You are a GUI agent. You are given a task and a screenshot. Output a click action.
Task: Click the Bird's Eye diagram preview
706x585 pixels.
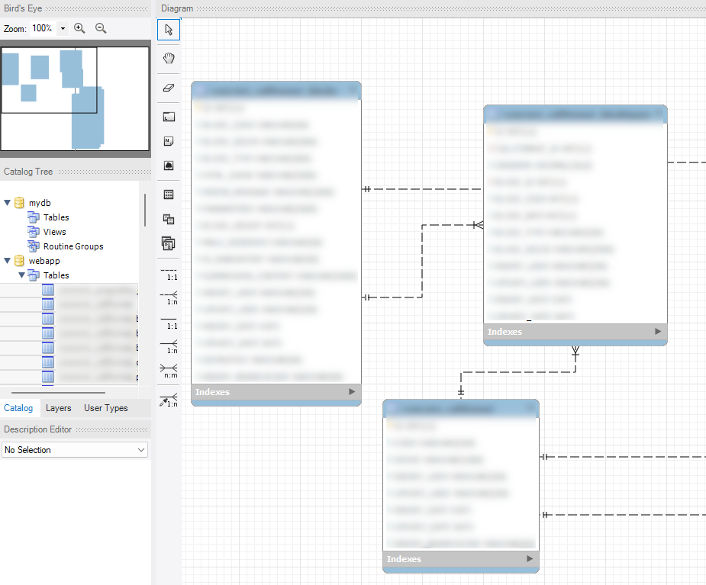[75, 98]
